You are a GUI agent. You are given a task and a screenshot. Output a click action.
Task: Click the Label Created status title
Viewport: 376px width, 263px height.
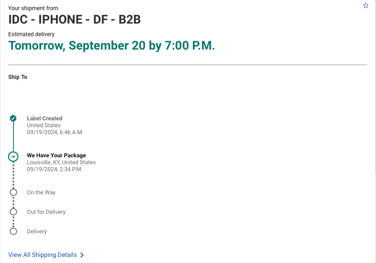point(45,118)
